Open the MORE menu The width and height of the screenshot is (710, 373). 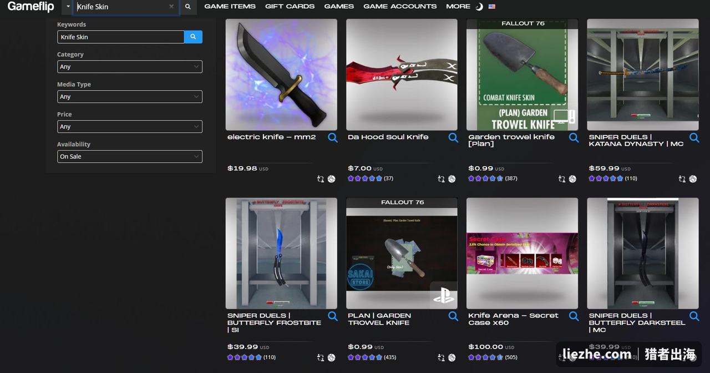coord(458,7)
